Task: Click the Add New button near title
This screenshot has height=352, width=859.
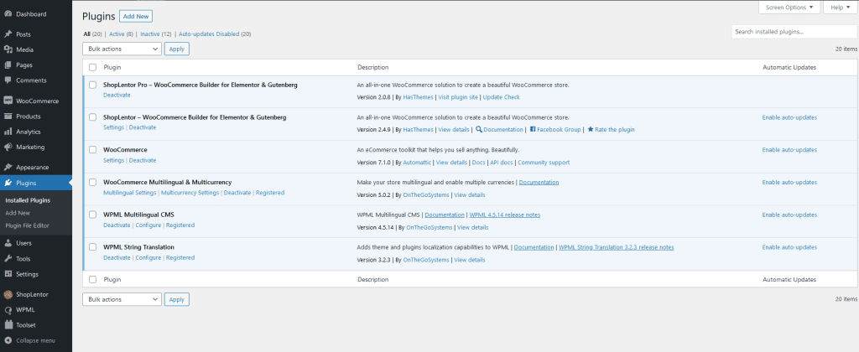Action: [x=136, y=17]
